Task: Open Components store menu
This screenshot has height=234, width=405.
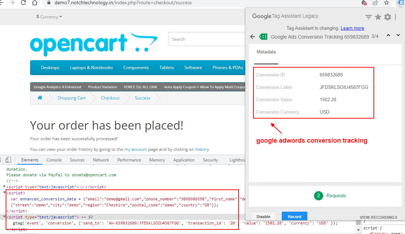Action: 136,67
